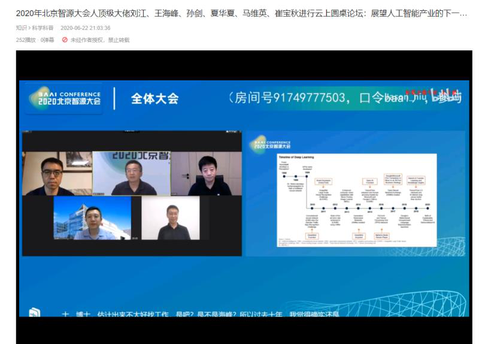479x344 pixels.
Task: Click the 0弹幕 danmaku count
Action: 47,40
